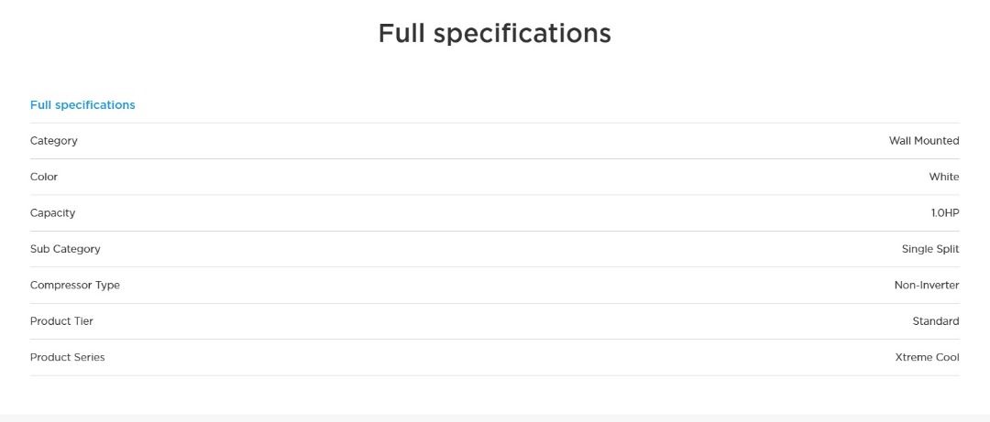Select the Color row label
The width and height of the screenshot is (990, 422).
[44, 177]
